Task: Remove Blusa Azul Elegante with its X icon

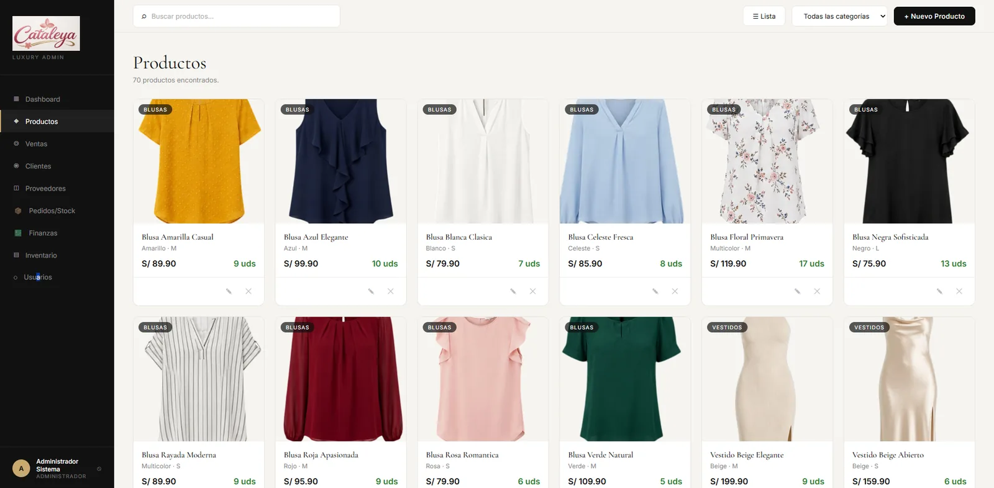Action: 391,291
